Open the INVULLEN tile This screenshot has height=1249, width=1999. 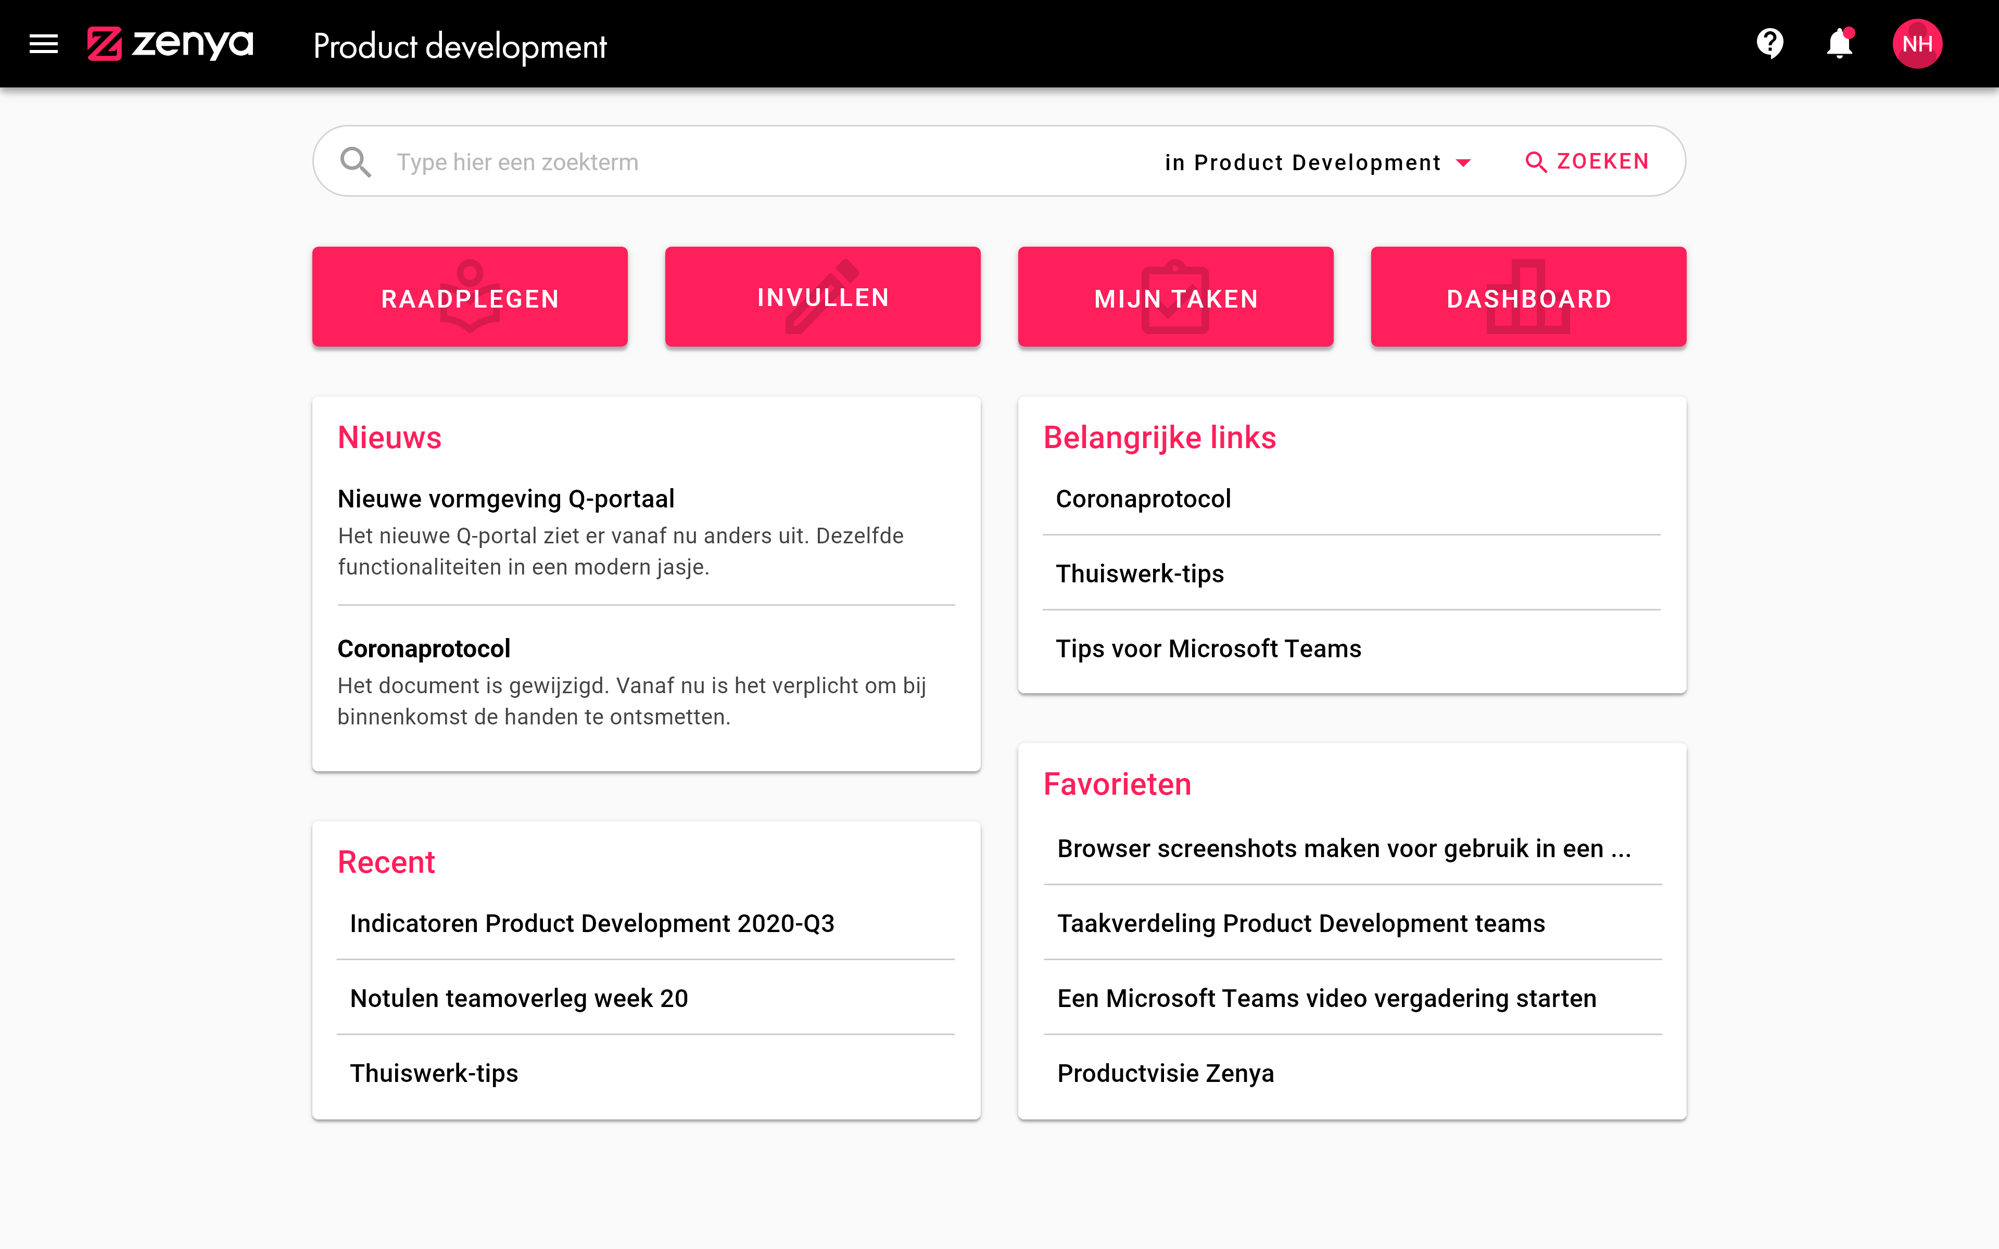click(823, 297)
